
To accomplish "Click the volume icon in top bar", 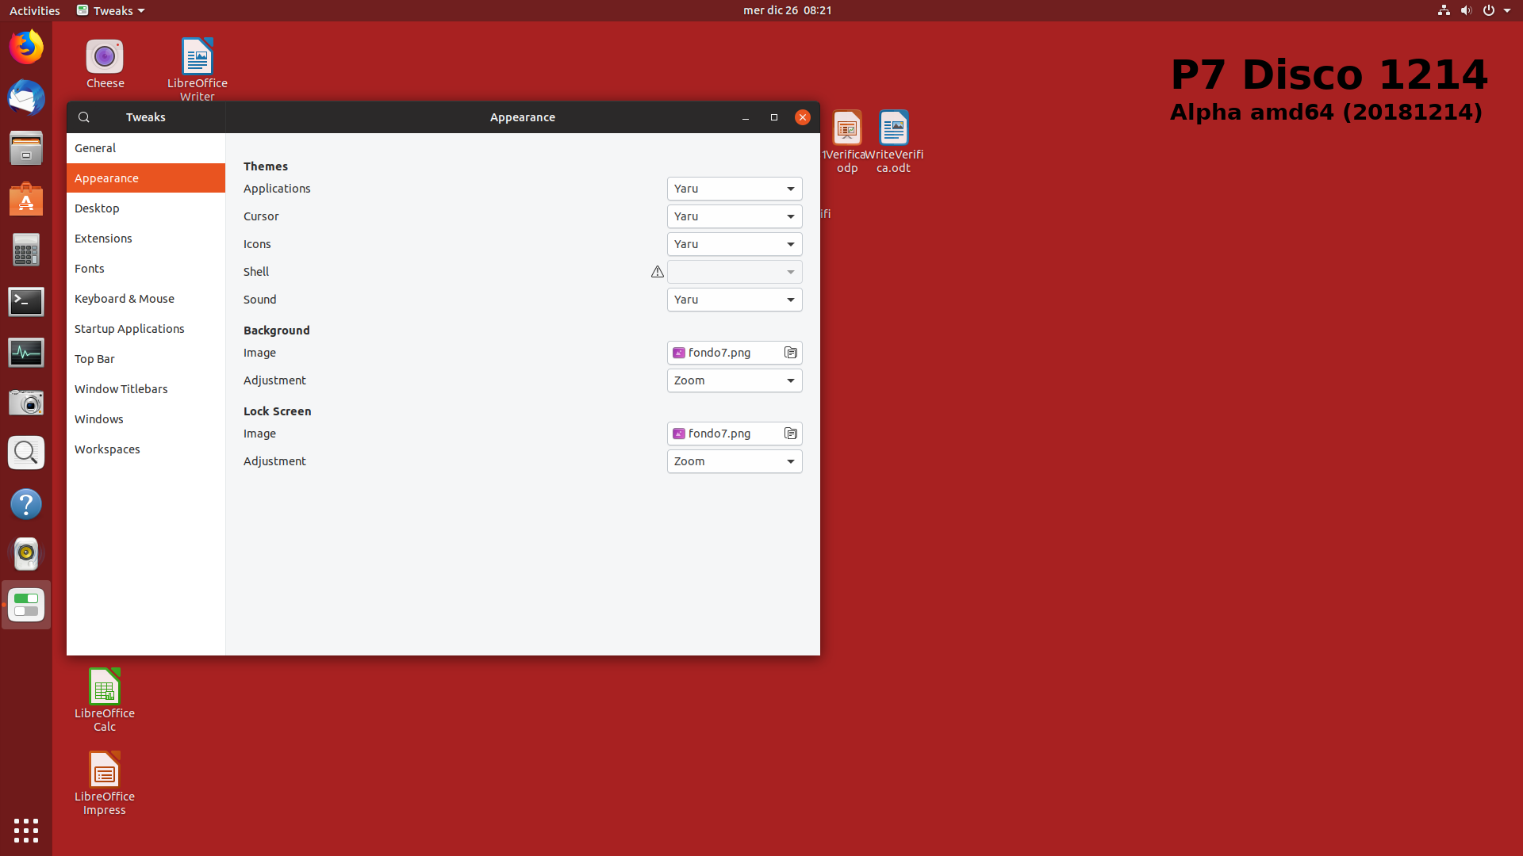I will coord(1466,10).
